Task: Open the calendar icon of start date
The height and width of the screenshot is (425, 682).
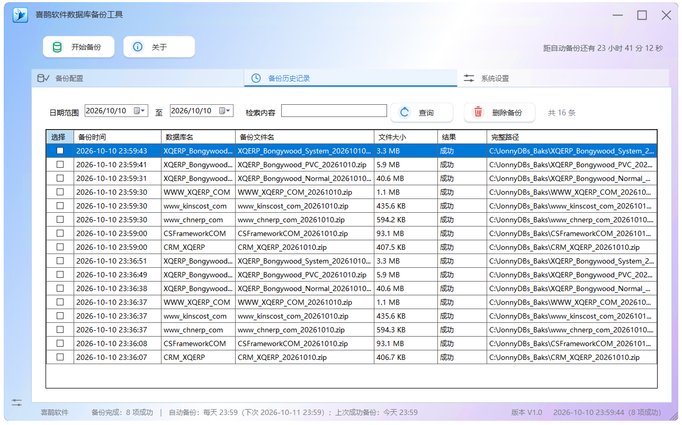Action: [x=137, y=111]
